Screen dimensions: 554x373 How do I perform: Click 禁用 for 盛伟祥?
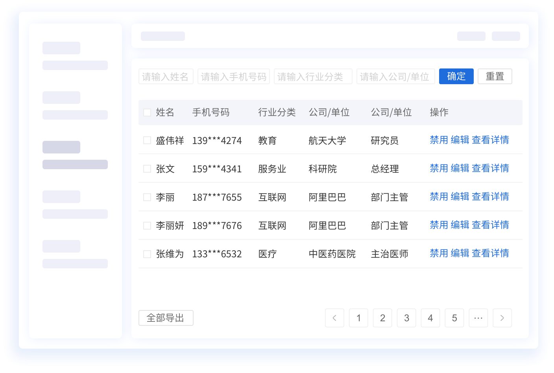click(439, 140)
